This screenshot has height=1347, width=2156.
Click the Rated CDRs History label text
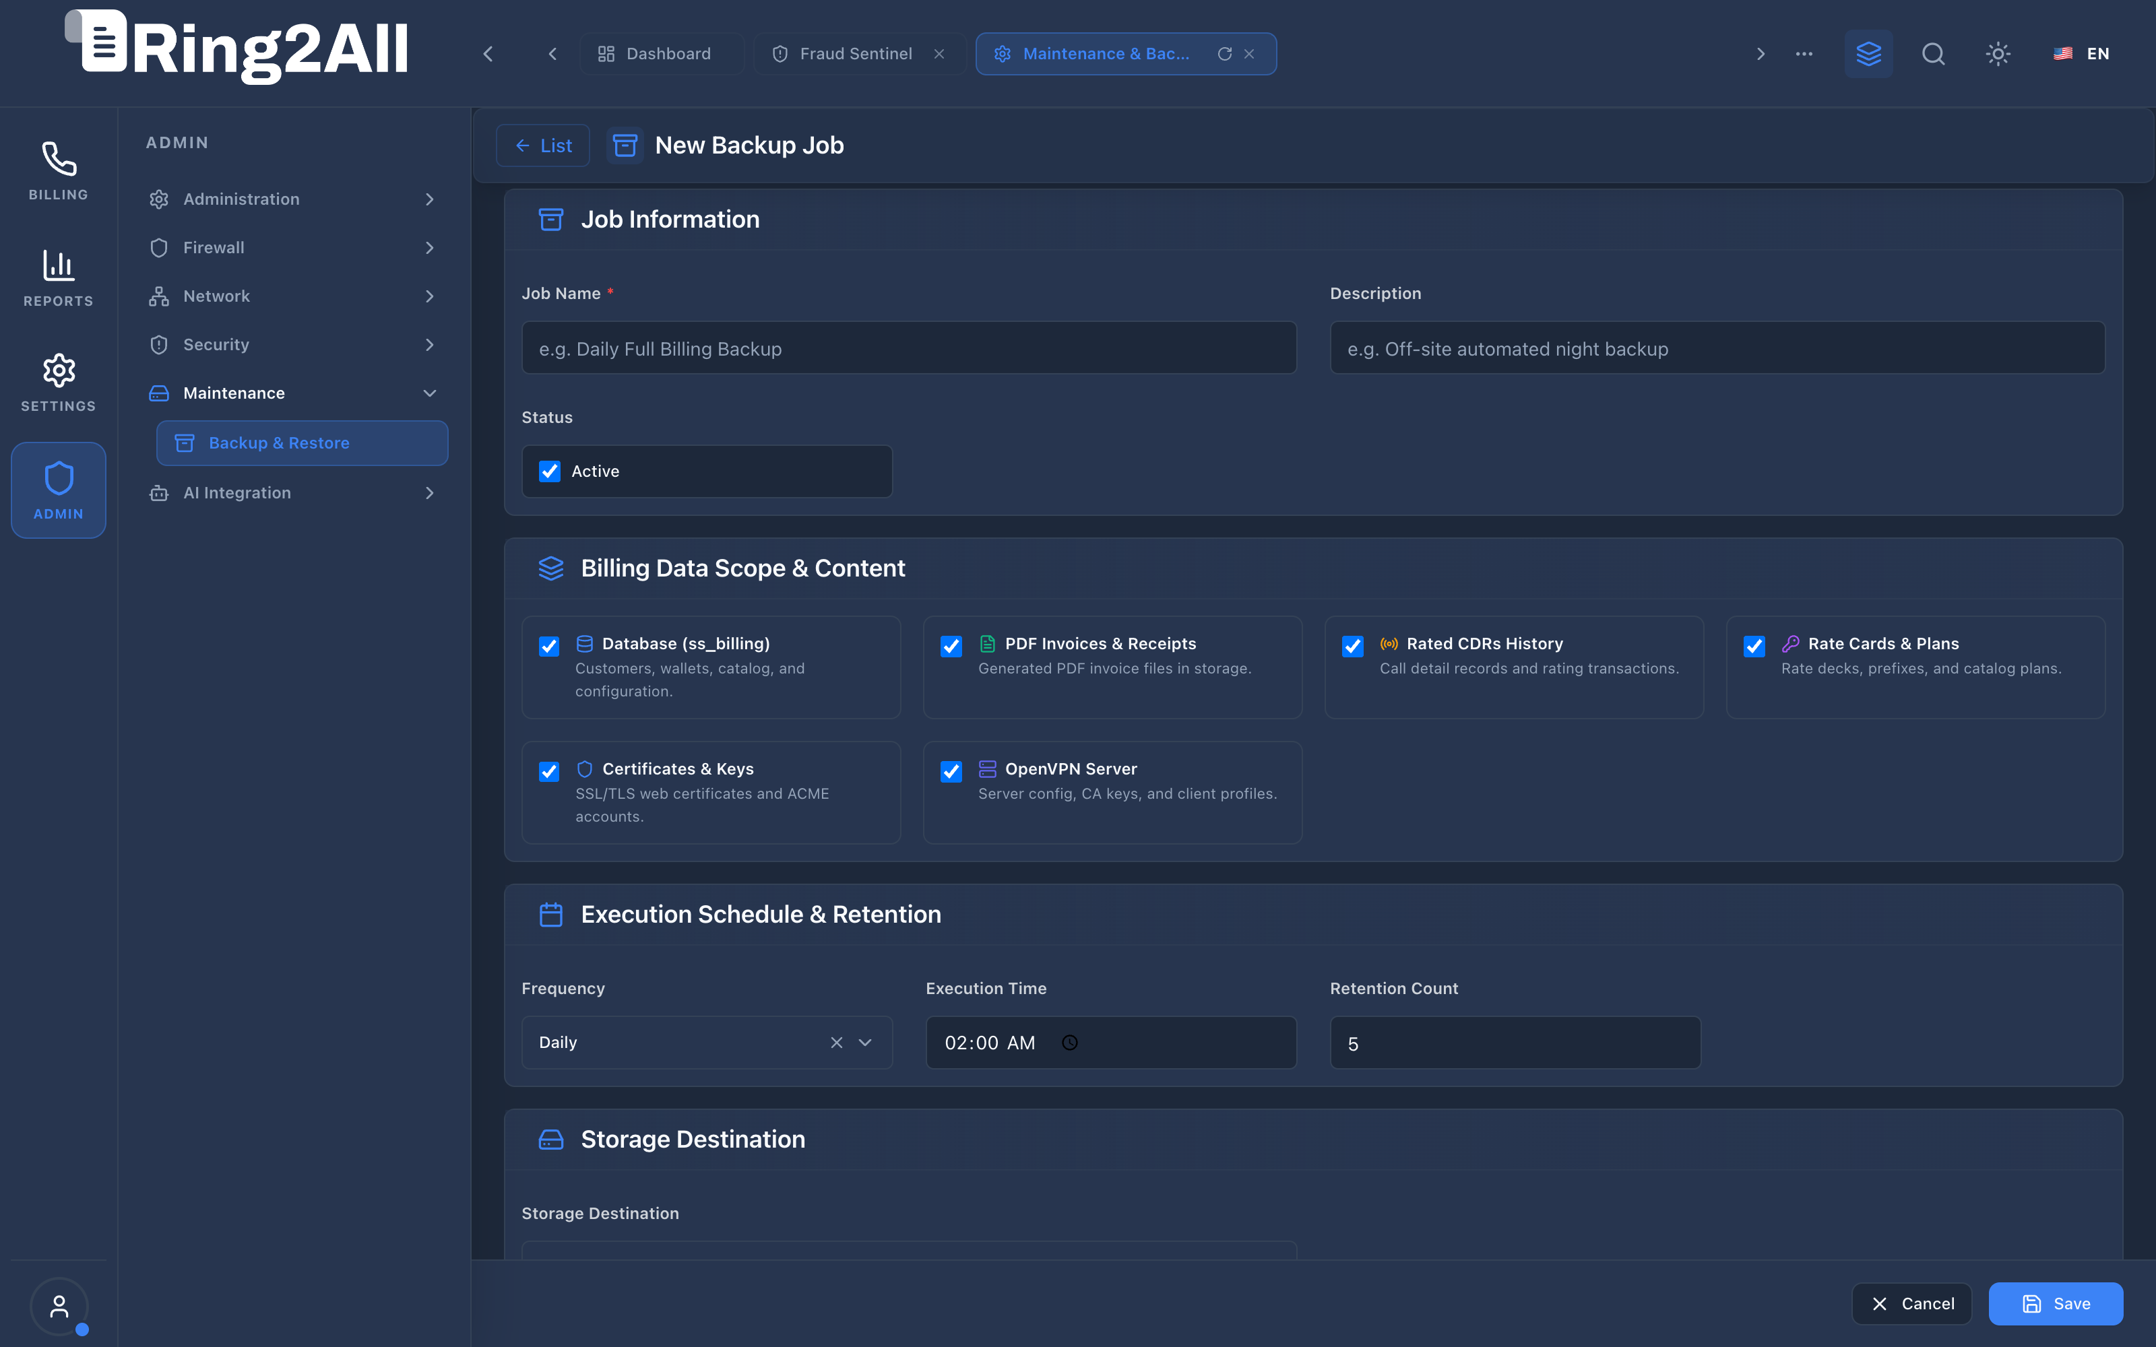click(1484, 643)
